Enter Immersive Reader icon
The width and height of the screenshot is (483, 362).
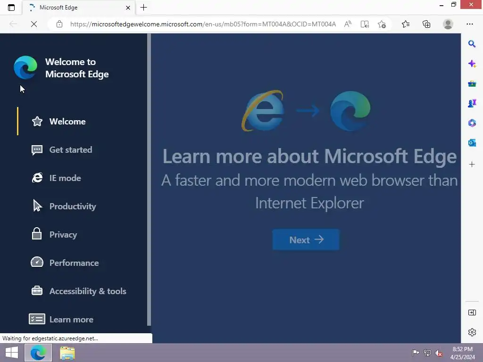tap(365, 24)
